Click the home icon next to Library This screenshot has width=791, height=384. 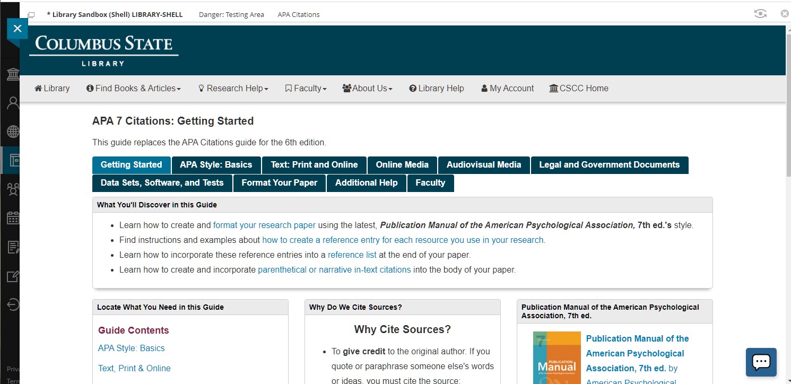click(38, 89)
